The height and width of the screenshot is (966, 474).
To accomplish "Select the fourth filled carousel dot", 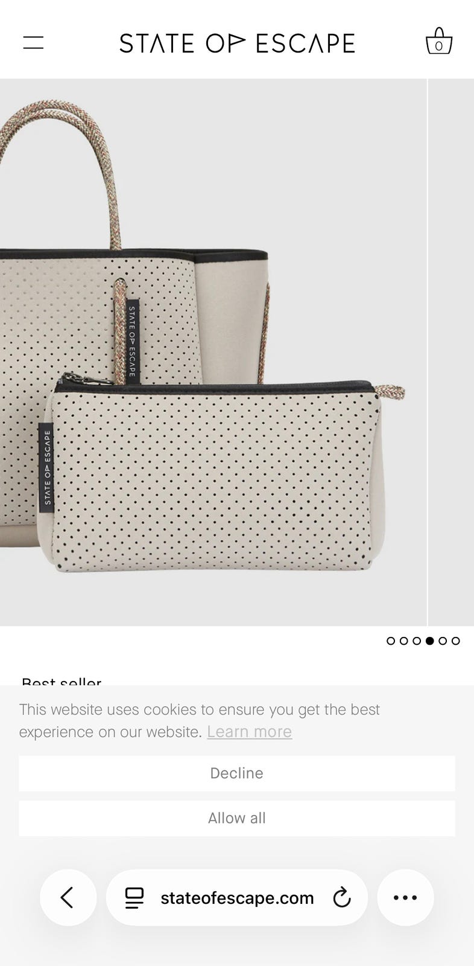I will point(430,641).
